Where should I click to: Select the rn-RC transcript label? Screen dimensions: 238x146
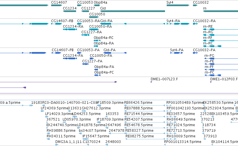208,43
